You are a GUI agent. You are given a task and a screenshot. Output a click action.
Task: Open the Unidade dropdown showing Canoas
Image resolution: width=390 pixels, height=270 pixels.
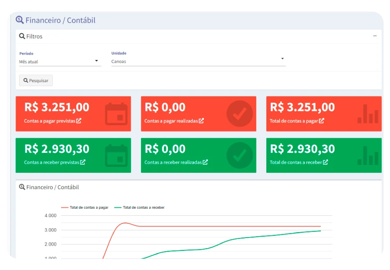tap(198, 61)
